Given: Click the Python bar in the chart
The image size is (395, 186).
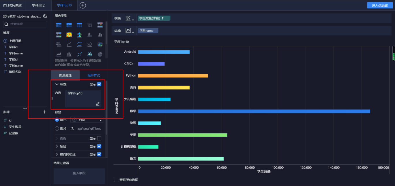Looking at the screenshot, I should click(x=173, y=76).
